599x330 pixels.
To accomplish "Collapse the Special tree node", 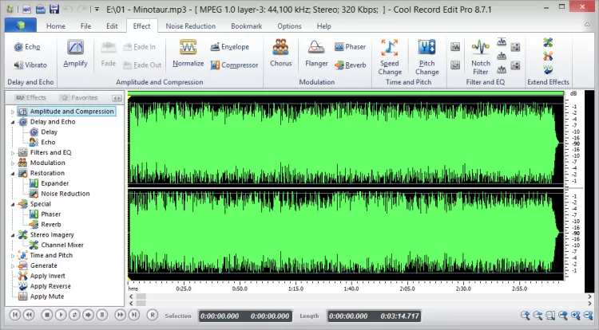I will [x=13, y=204].
